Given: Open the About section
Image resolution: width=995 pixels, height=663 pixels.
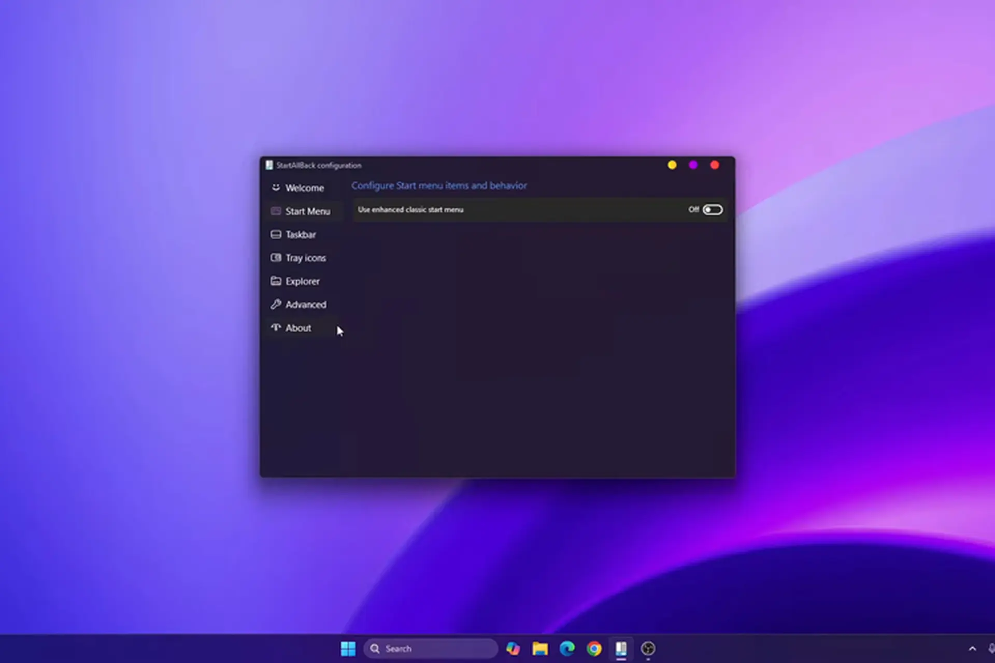Looking at the screenshot, I should pyautogui.click(x=298, y=327).
